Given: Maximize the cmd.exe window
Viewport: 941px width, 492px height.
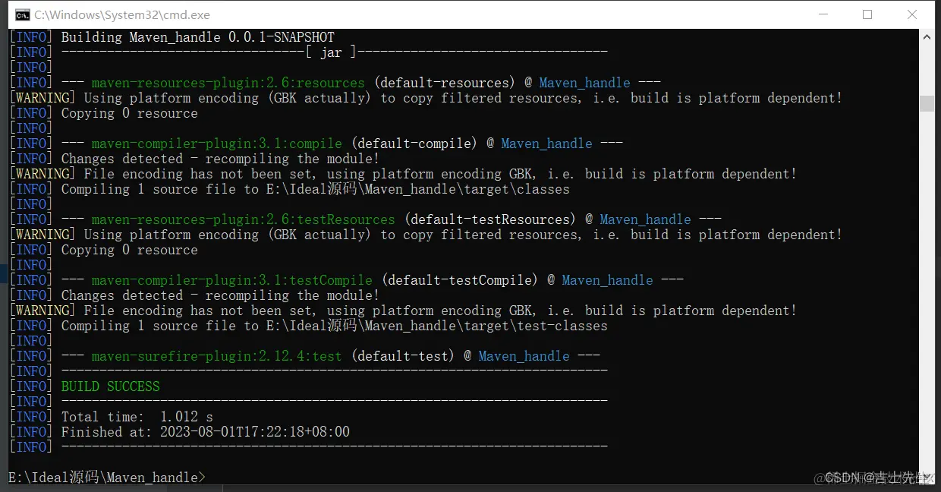Looking at the screenshot, I should (867, 14).
